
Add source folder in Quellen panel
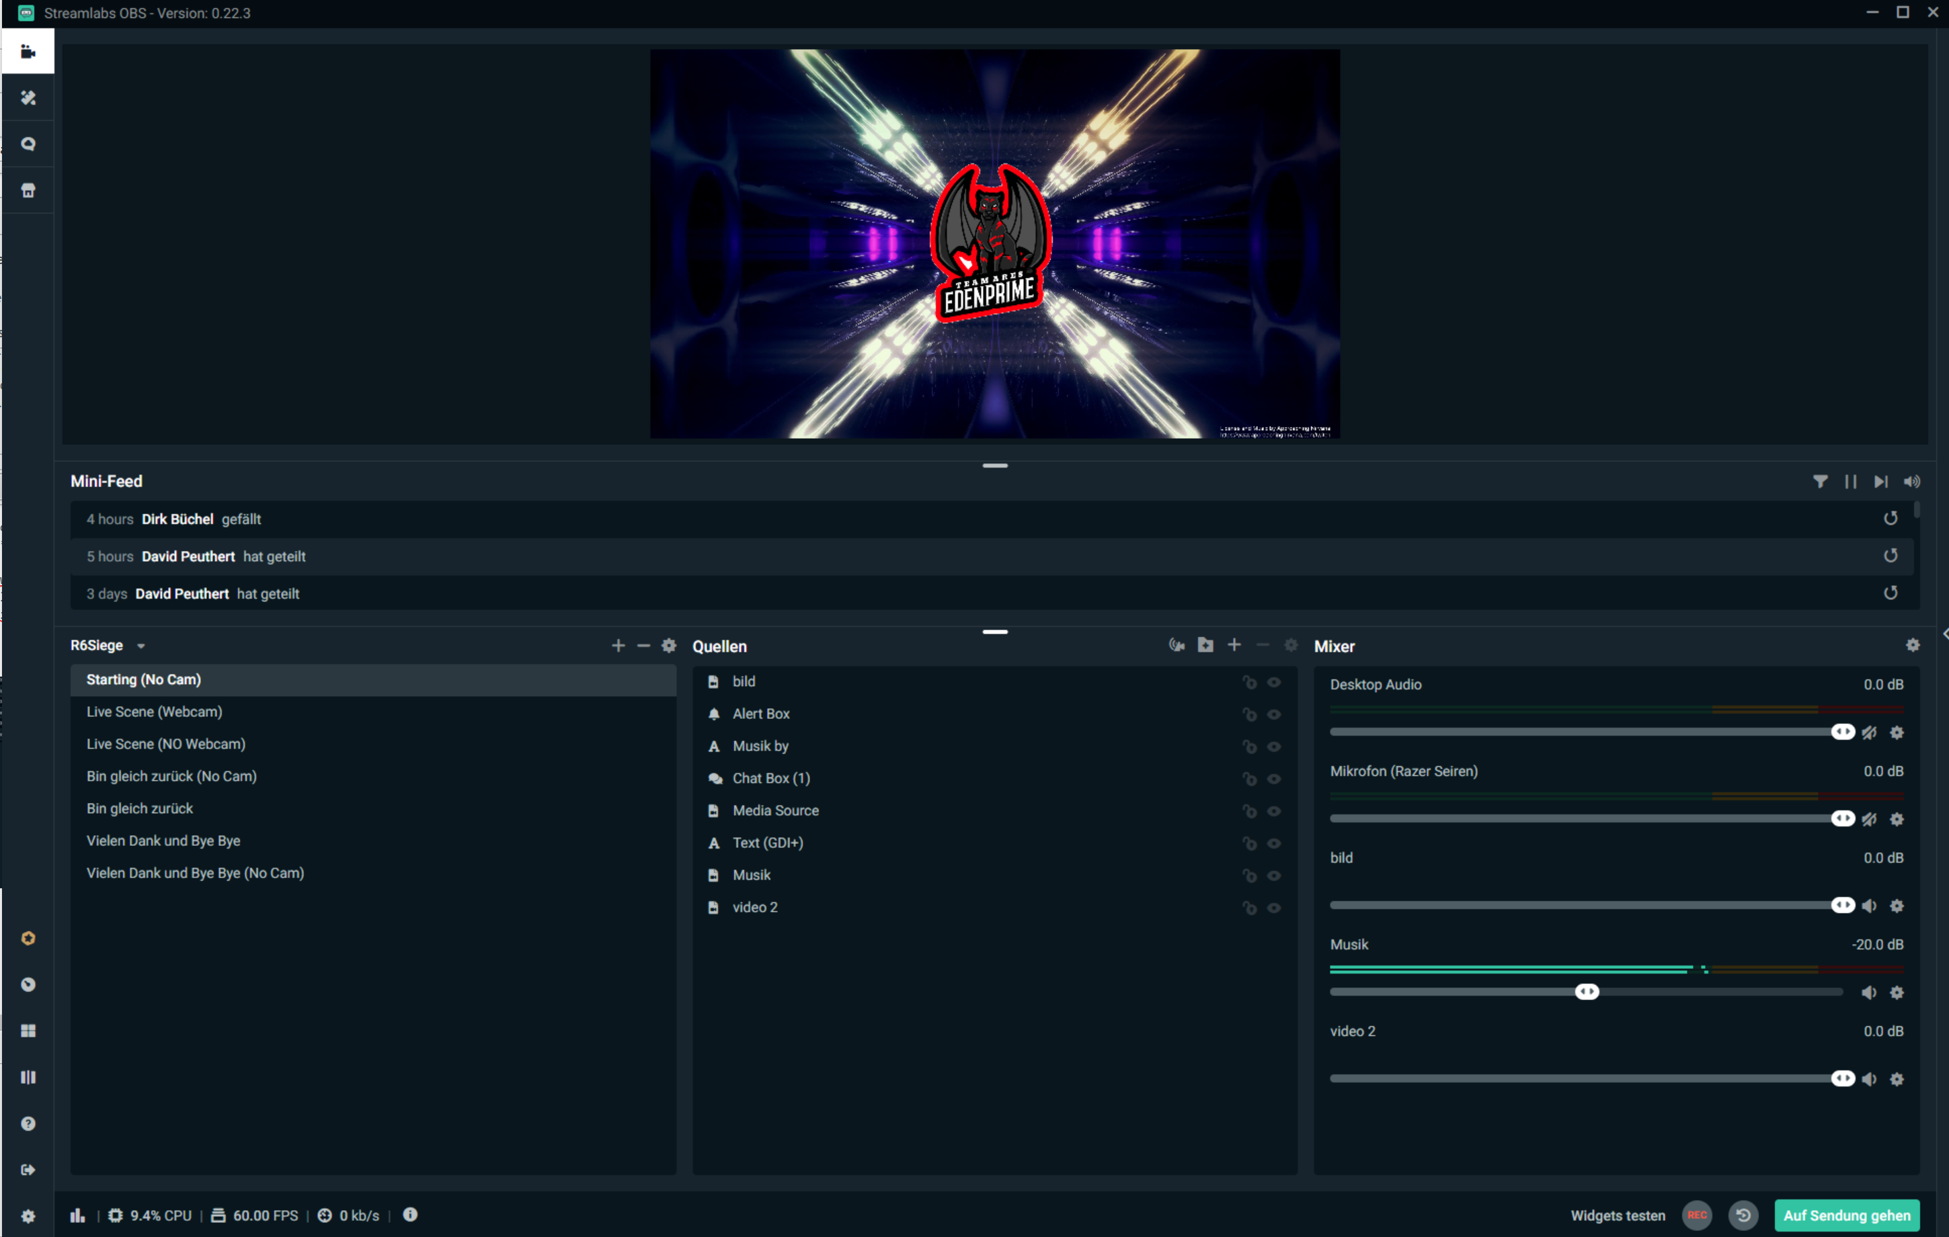pos(1205,645)
